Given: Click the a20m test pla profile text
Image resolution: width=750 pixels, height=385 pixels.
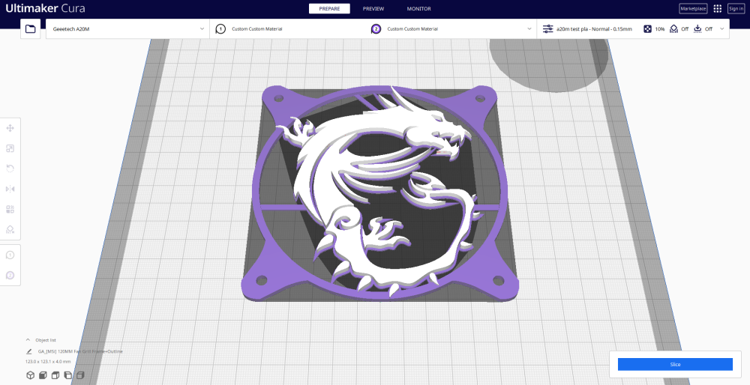Looking at the screenshot, I should pyautogui.click(x=594, y=29).
